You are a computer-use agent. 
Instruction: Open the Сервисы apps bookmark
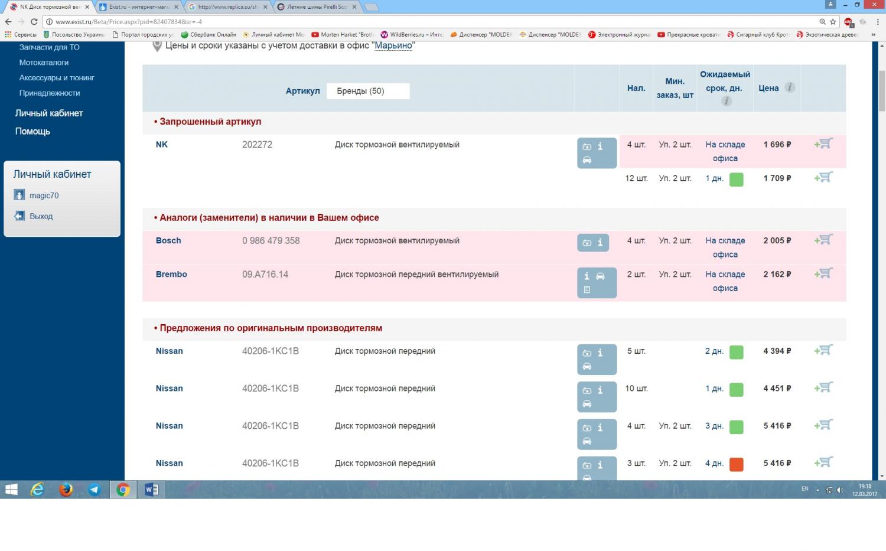tap(21, 35)
